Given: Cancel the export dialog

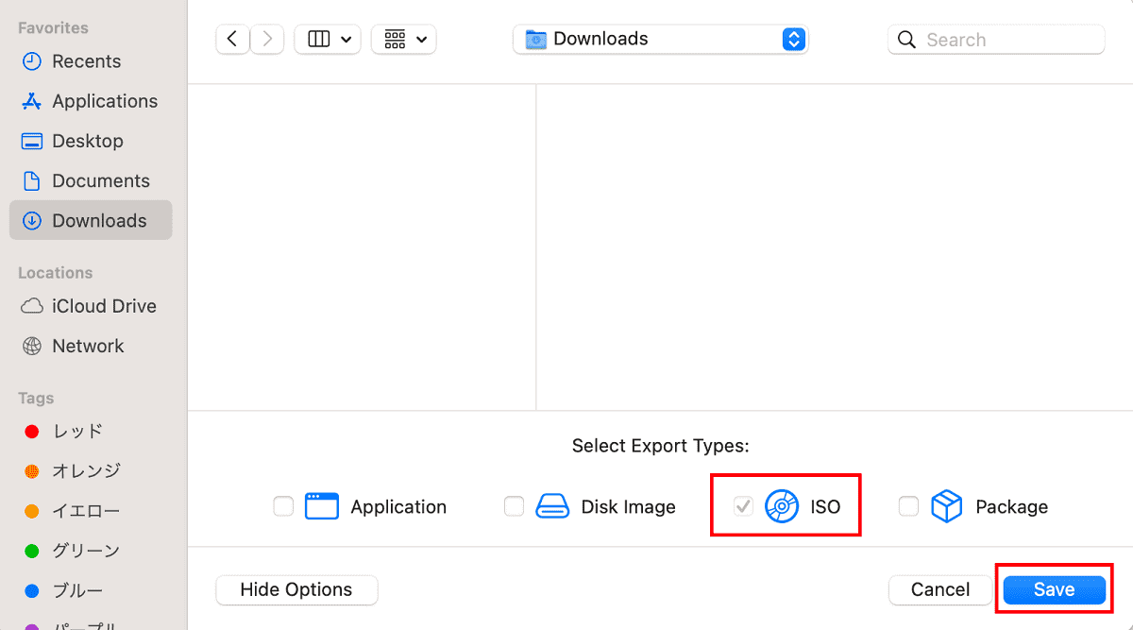Looking at the screenshot, I should pos(940,589).
